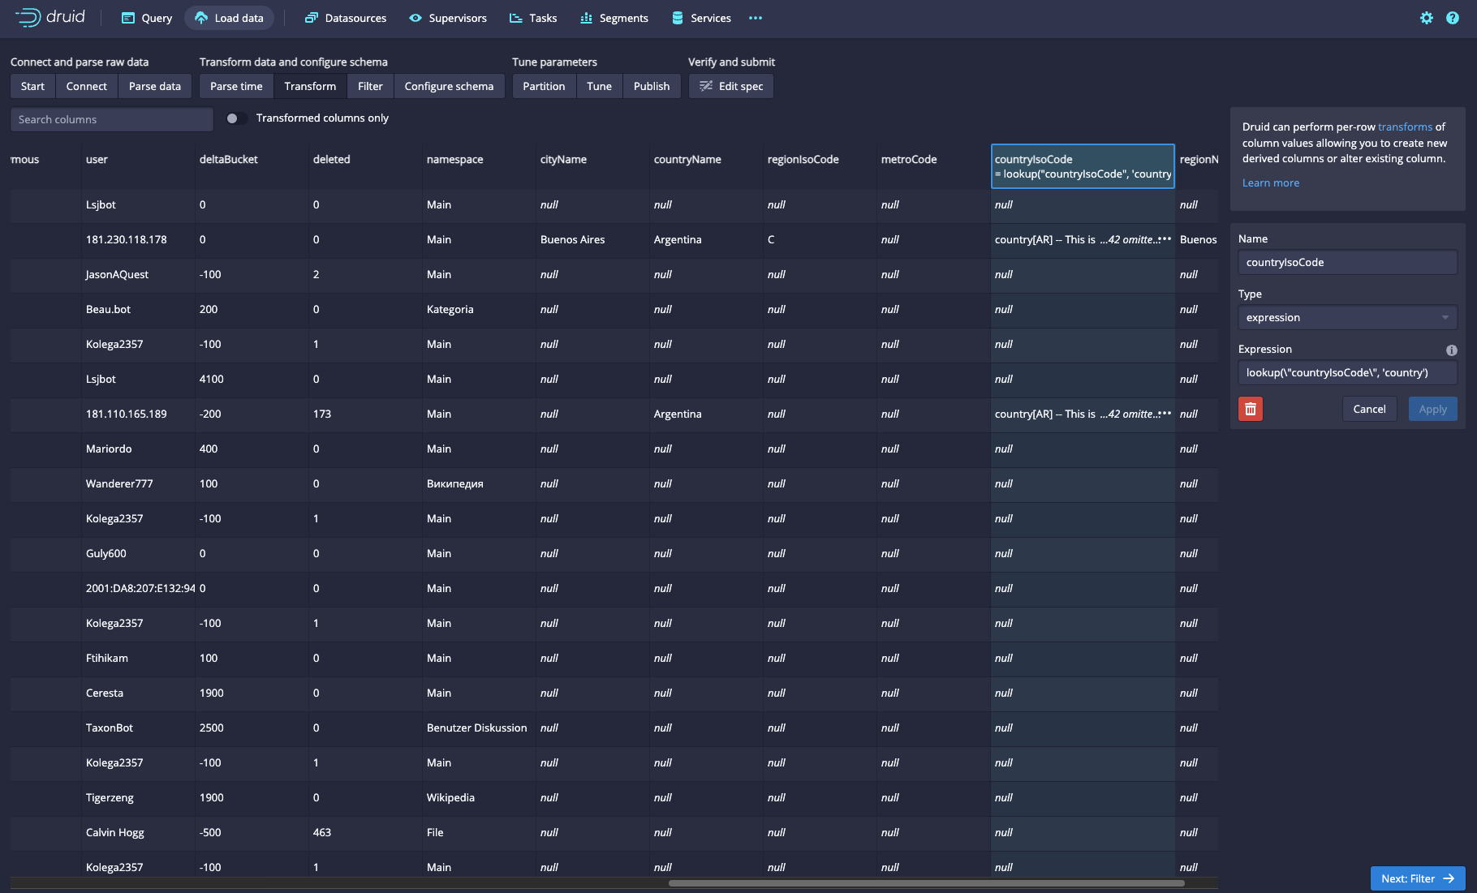This screenshot has height=893, width=1477.
Task: Click the horizontal table scrollbar
Action: pyautogui.click(x=925, y=883)
